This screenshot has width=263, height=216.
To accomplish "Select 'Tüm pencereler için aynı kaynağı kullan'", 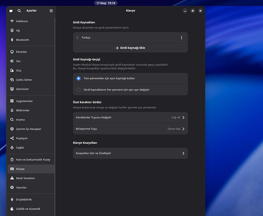I will 131,79.
